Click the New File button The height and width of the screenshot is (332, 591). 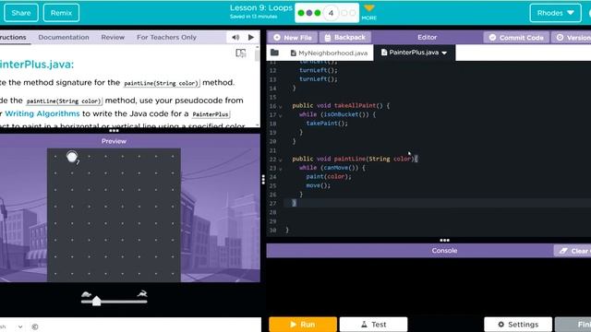coord(293,37)
